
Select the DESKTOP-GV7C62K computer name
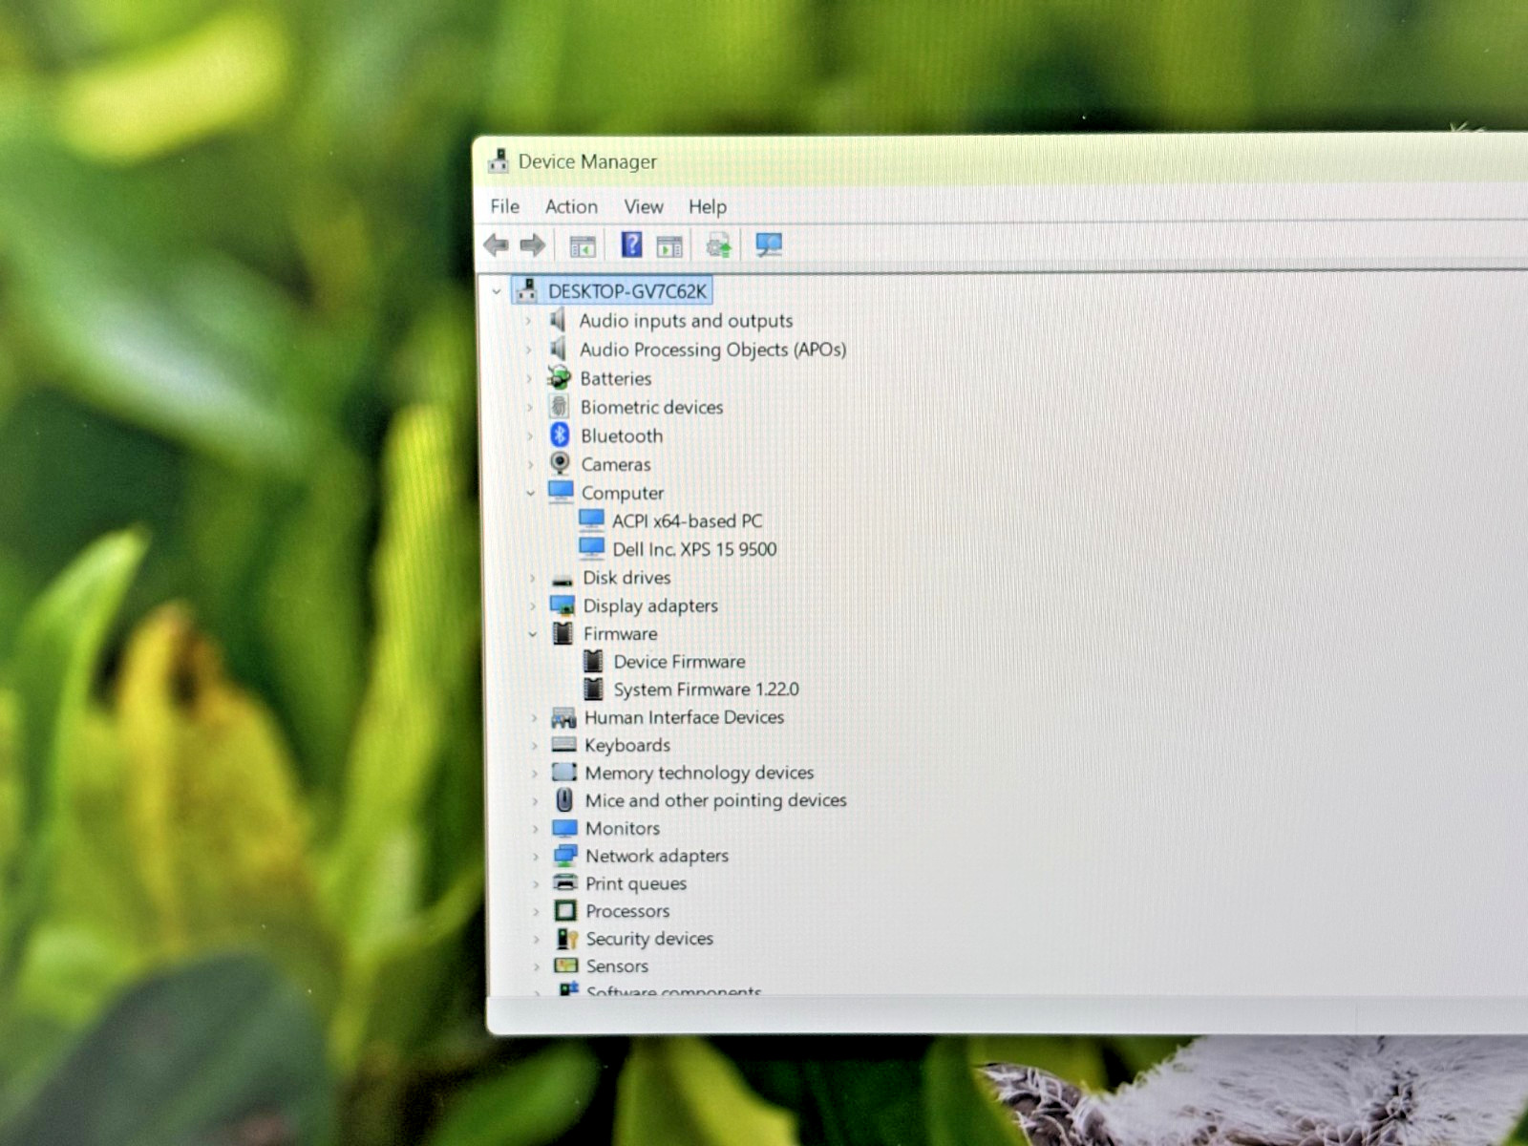click(627, 291)
